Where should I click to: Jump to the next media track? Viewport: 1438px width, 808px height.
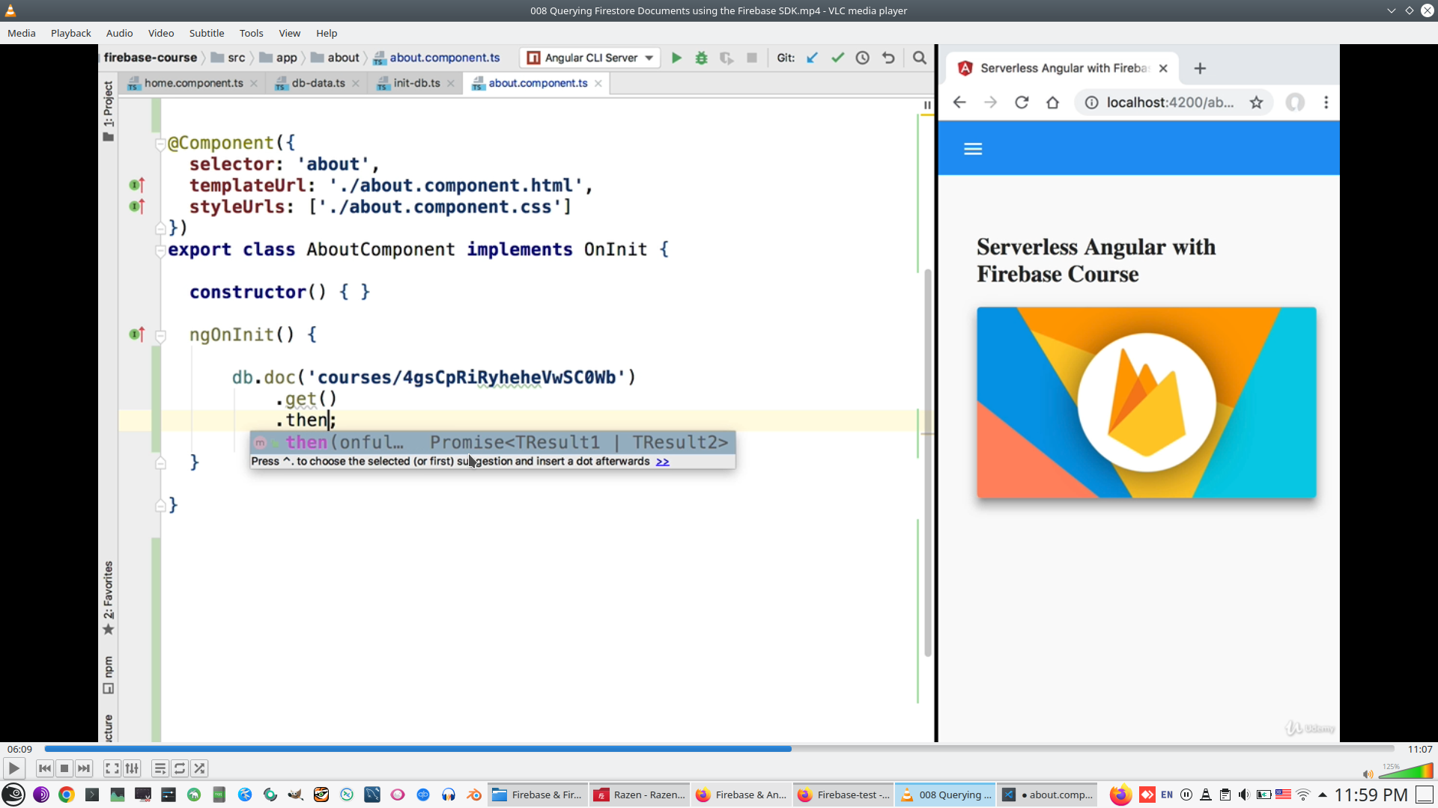point(84,768)
